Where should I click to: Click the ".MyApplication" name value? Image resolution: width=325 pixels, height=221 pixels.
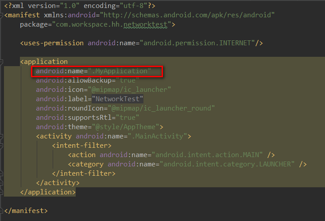(x=120, y=71)
